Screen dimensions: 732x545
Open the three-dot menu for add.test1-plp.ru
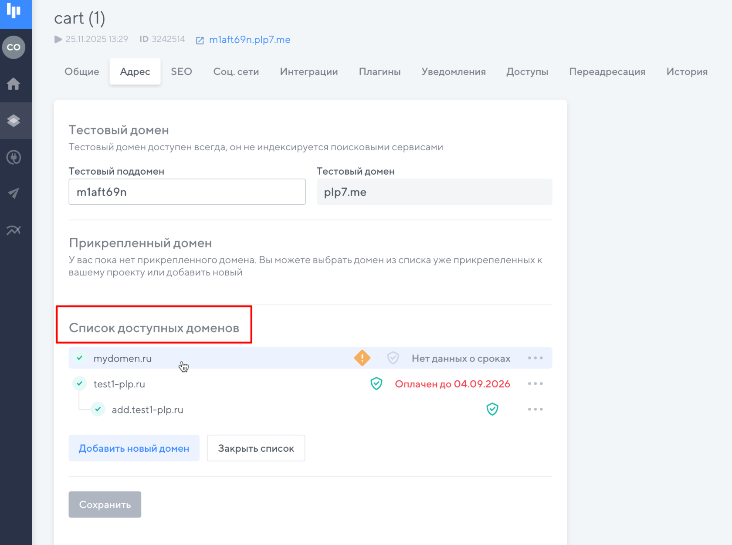[x=535, y=410]
